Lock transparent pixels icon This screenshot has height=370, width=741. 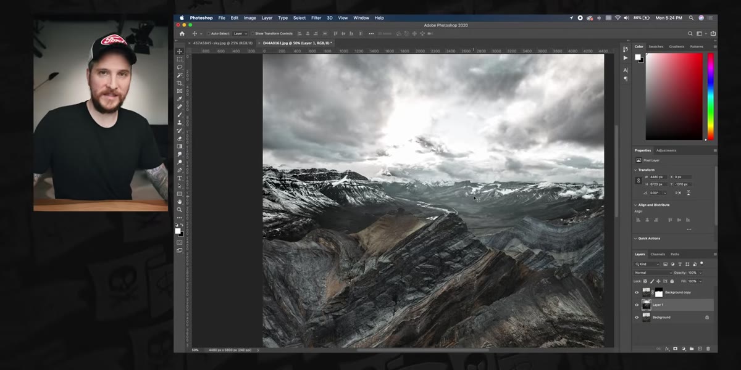(645, 281)
